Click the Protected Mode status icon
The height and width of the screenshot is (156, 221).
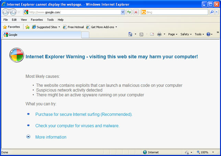point(187,152)
